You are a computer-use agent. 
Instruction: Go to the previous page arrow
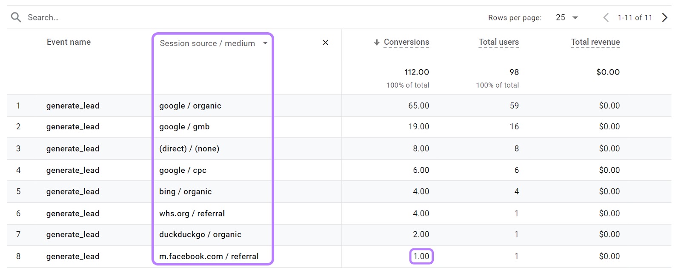pos(606,17)
